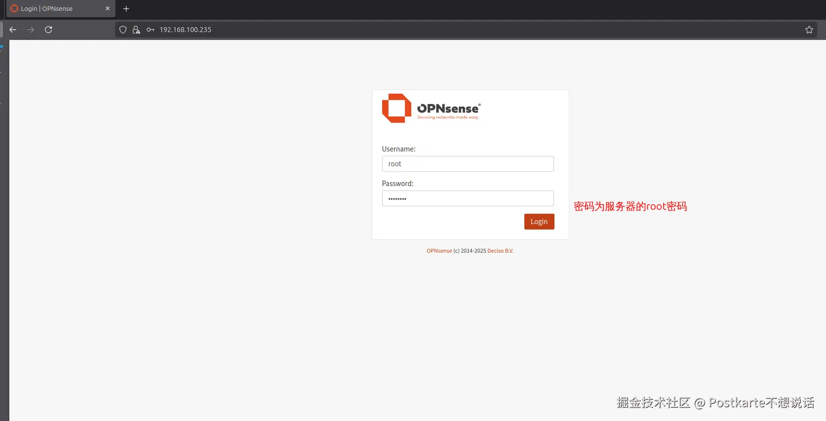Click the (c) 2014-2025 copyright text
This screenshot has width=826, height=421.
470,251
